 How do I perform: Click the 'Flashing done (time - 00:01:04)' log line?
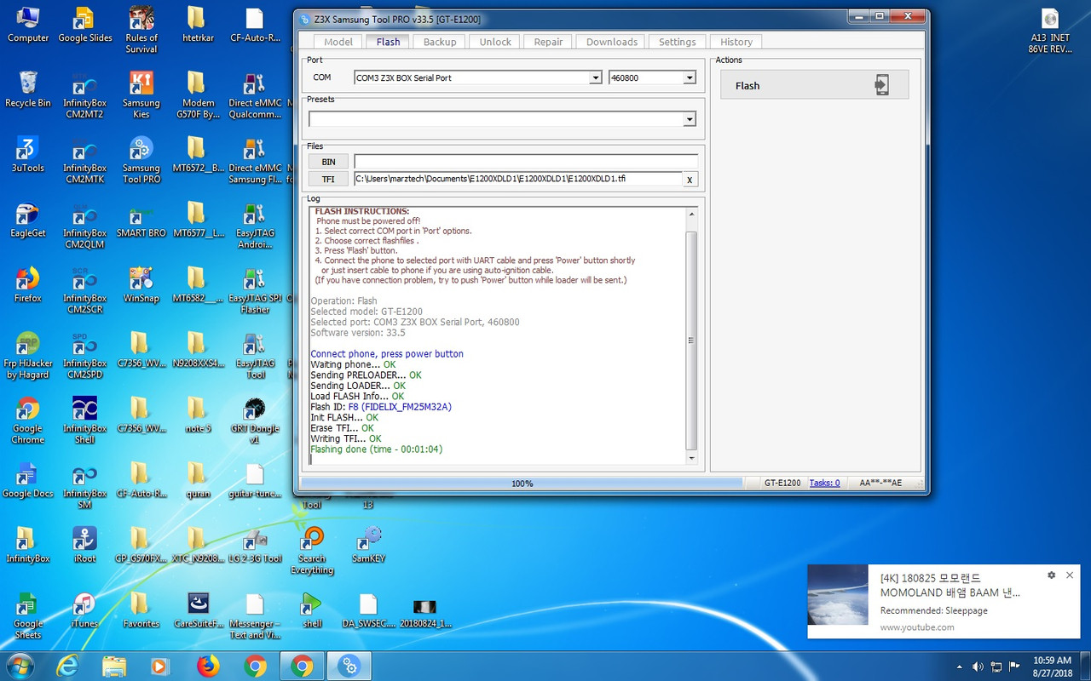coord(376,449)
